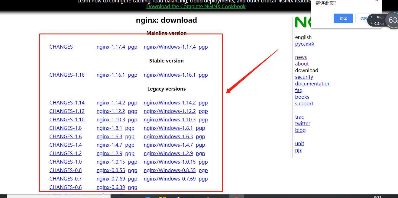This screenshot has height=198, width=398.
Task: Open pgp signature next to nginx-1.17.4
Action: pyautogui.click(x=133, y=47)
